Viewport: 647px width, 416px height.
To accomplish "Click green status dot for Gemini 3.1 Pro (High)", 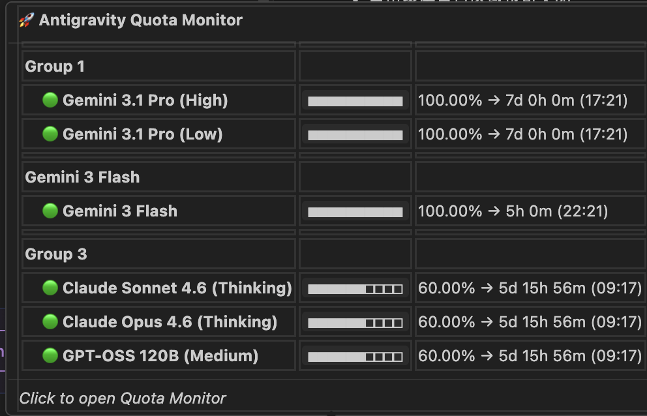I will click(x=50, y=100).
